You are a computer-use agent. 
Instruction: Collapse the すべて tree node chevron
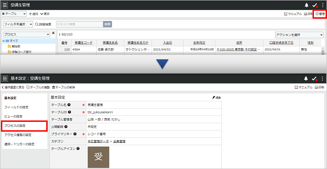(4, 41)
